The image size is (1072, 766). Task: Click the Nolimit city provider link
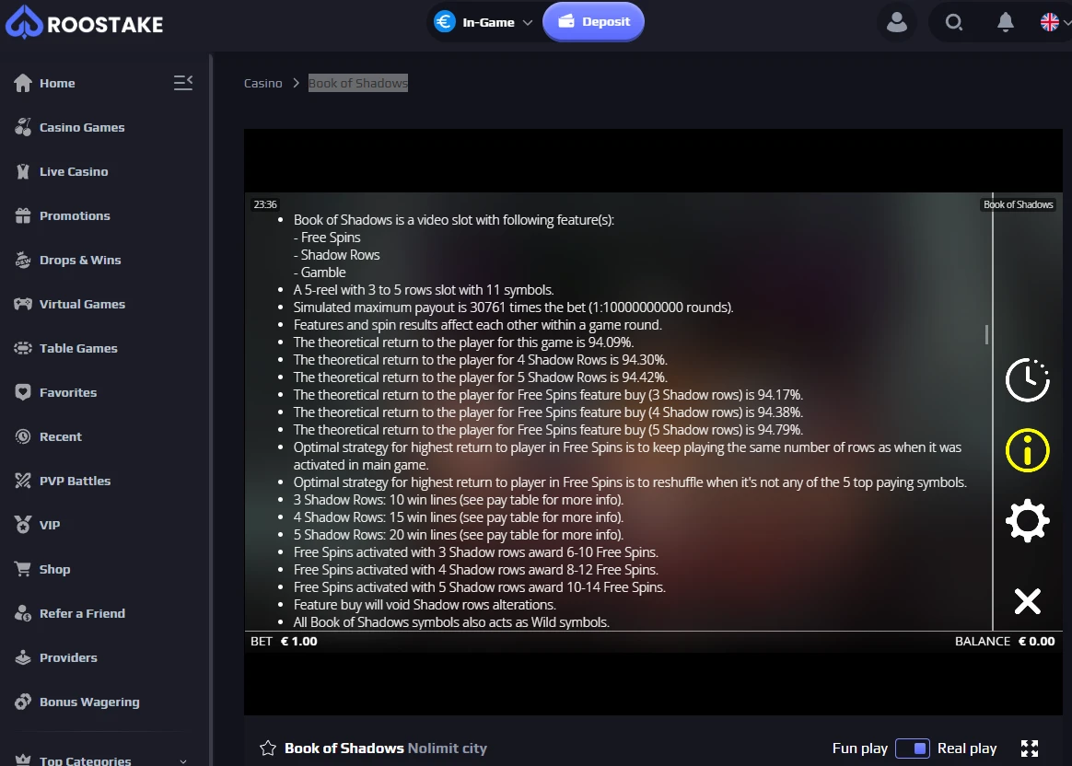[x=447, y=749]
